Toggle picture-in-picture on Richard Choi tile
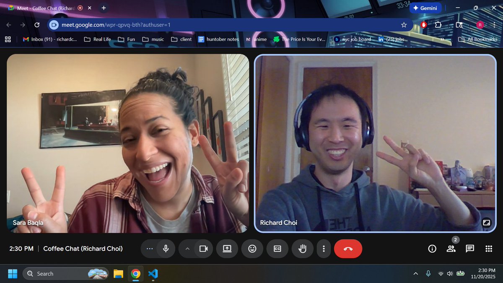Screen dimensions: 503x283 tap(486, 223)
